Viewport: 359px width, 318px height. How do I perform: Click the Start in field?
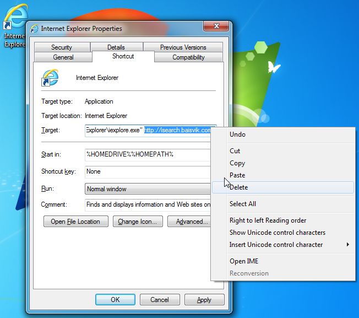[x=148, y=155]
